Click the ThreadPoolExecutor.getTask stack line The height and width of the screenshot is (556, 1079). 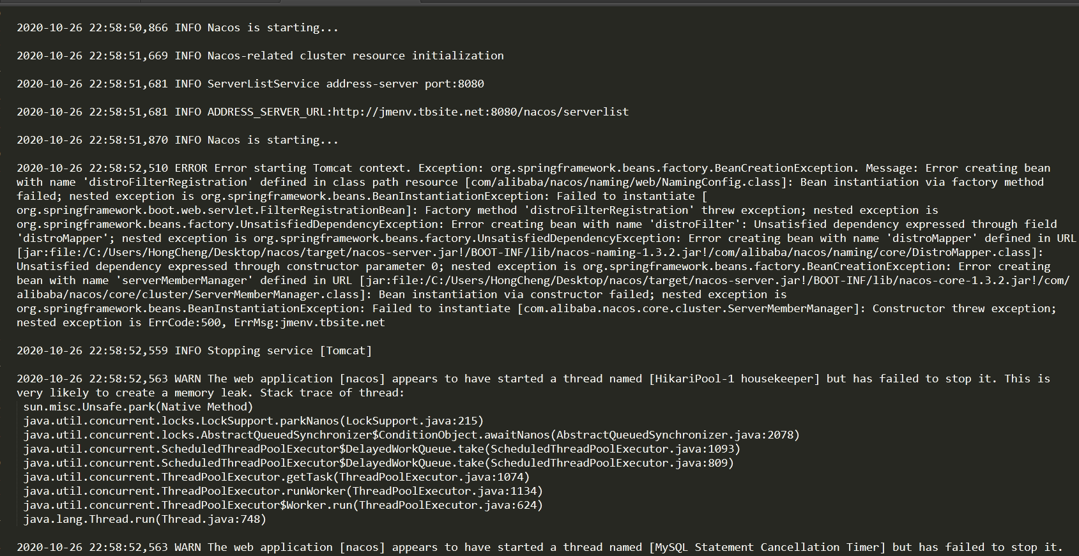coord(277,477)
